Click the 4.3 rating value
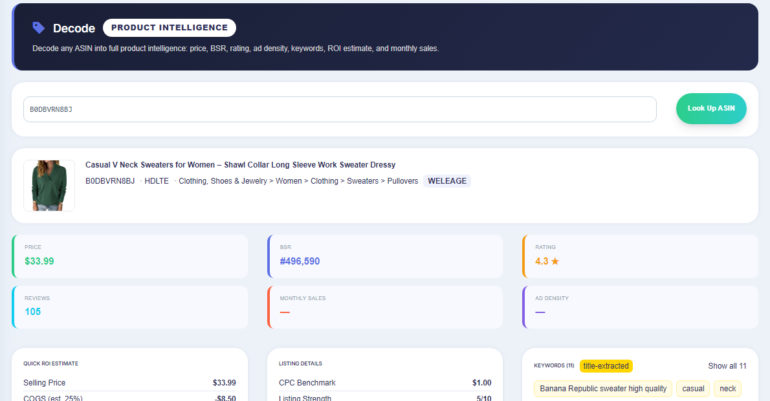770x401 pixels. point(542,261)
